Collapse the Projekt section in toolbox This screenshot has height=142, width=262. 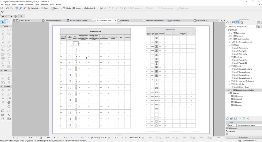coord(1,26)
